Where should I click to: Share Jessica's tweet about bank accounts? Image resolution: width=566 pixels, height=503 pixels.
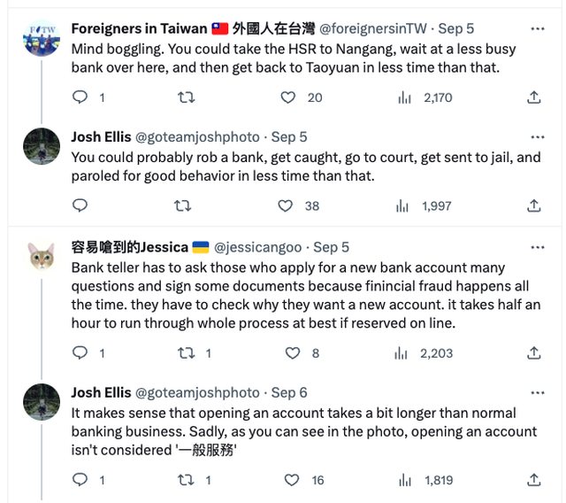click(534, 352)
